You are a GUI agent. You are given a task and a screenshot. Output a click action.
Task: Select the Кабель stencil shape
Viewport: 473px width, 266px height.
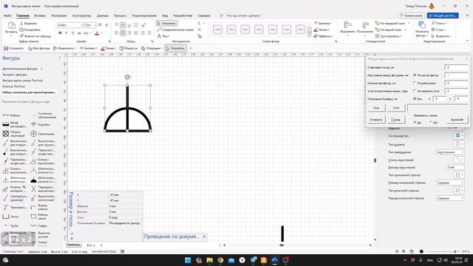[x=12, y=115]
